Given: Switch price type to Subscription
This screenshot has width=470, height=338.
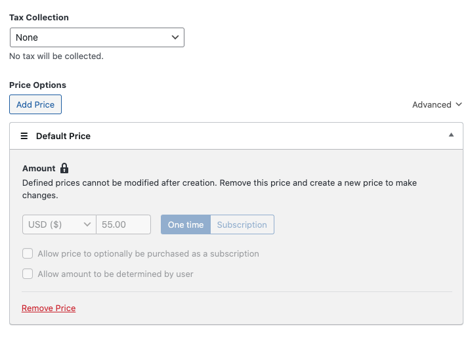Looking at the screenshot, I should tap(242, 224).
